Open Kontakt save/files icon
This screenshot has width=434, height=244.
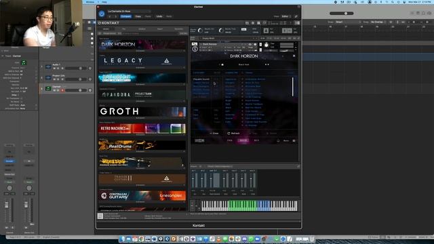247,23
